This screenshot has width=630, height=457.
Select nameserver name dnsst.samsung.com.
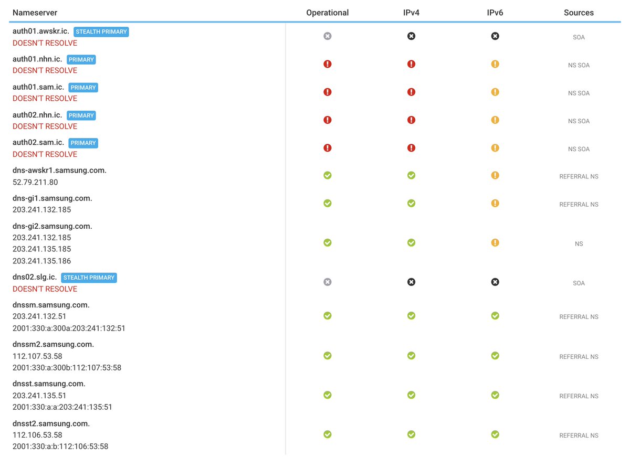click(49, 384)
